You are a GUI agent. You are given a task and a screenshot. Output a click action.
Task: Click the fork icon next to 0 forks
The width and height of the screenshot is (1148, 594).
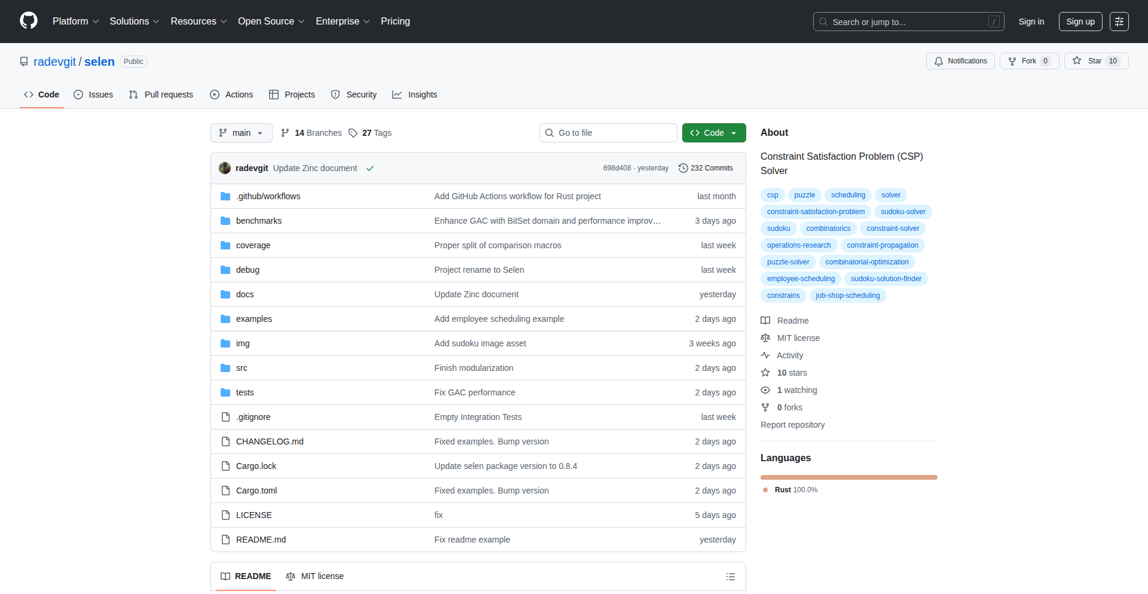pos(765,407)
